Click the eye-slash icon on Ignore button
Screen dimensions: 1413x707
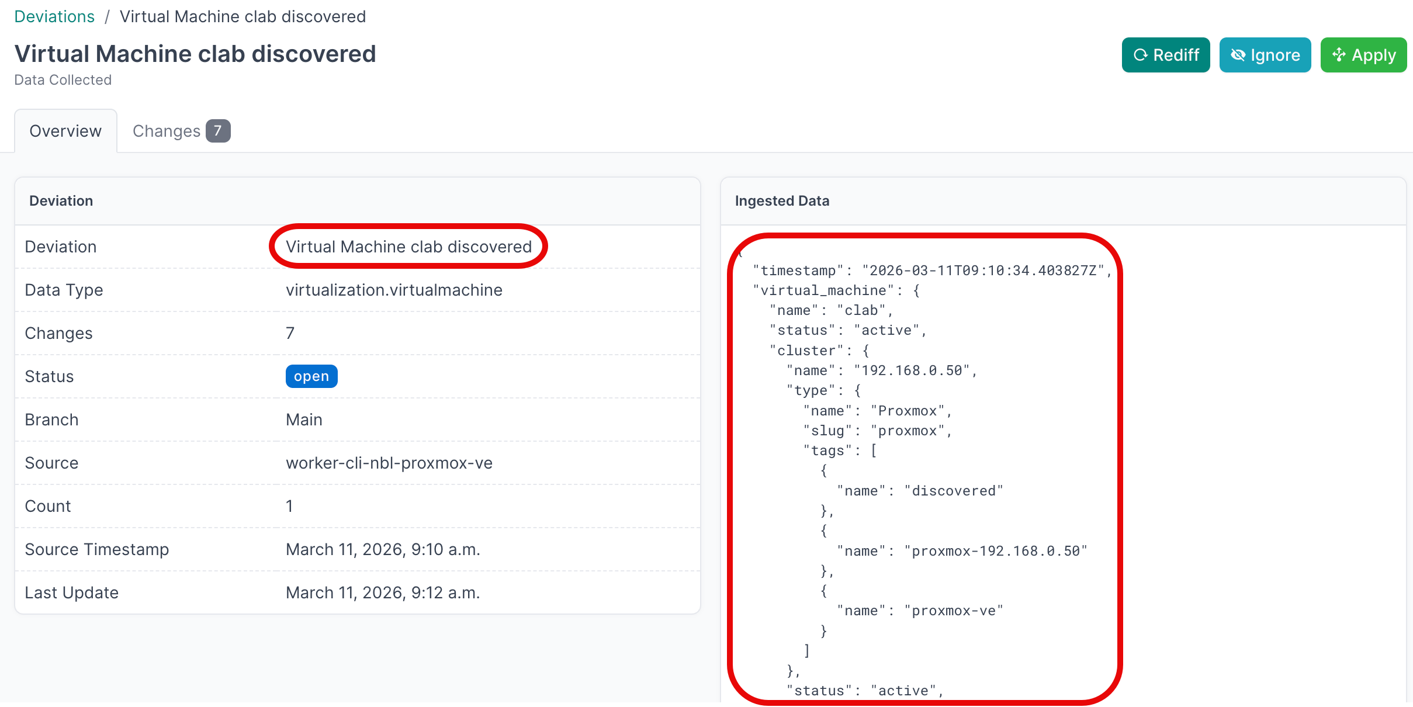point(1239,54)
